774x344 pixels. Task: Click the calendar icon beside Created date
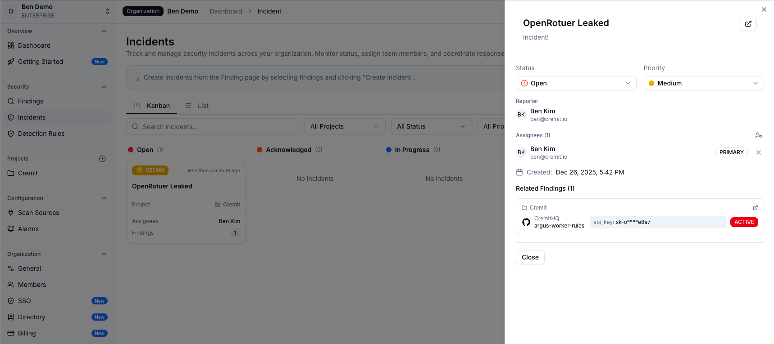(x=519, y=172)
